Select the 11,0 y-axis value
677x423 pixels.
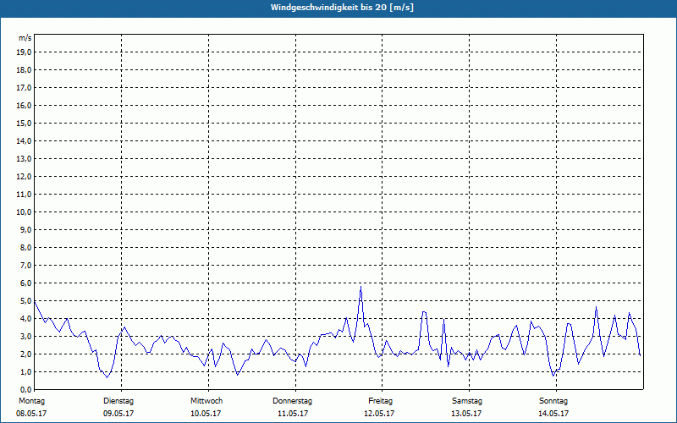24,195
